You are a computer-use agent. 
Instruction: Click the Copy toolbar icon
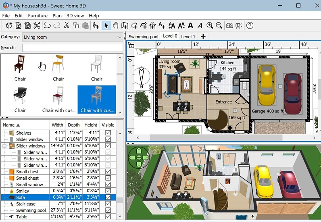point(76,25)
